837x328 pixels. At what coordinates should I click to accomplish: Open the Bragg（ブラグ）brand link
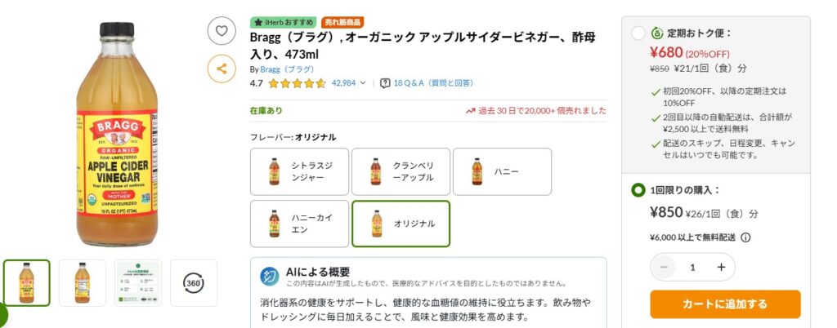[x=287, y=69]
